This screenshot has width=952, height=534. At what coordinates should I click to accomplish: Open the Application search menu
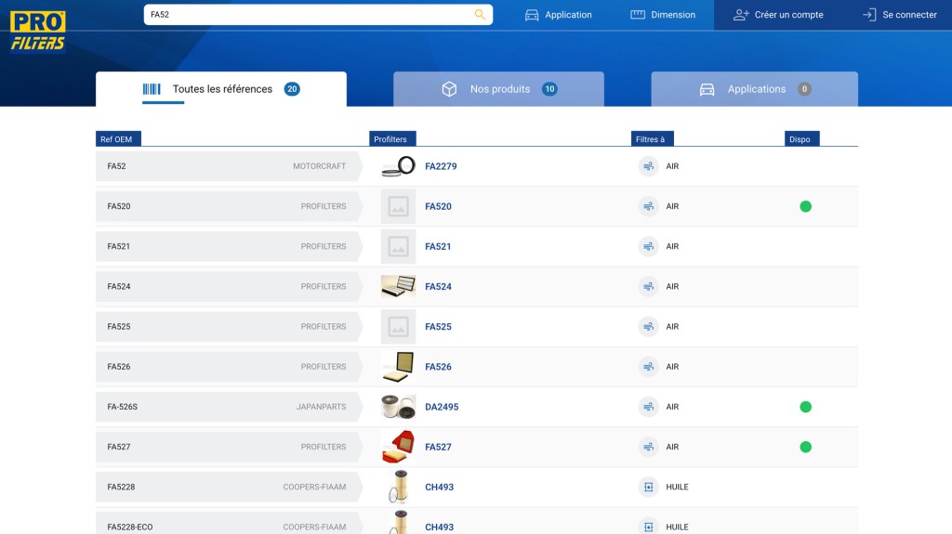558,15
